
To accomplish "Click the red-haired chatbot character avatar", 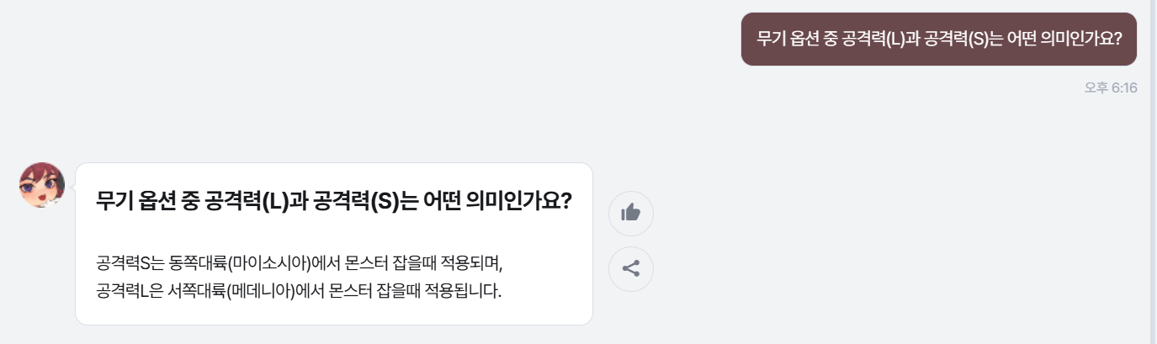I will (x=42, y=185).
